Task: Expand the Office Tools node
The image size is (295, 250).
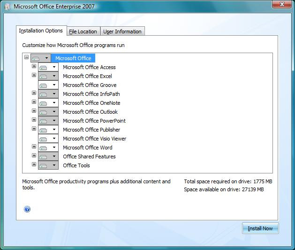Action: tap(34, 164)
